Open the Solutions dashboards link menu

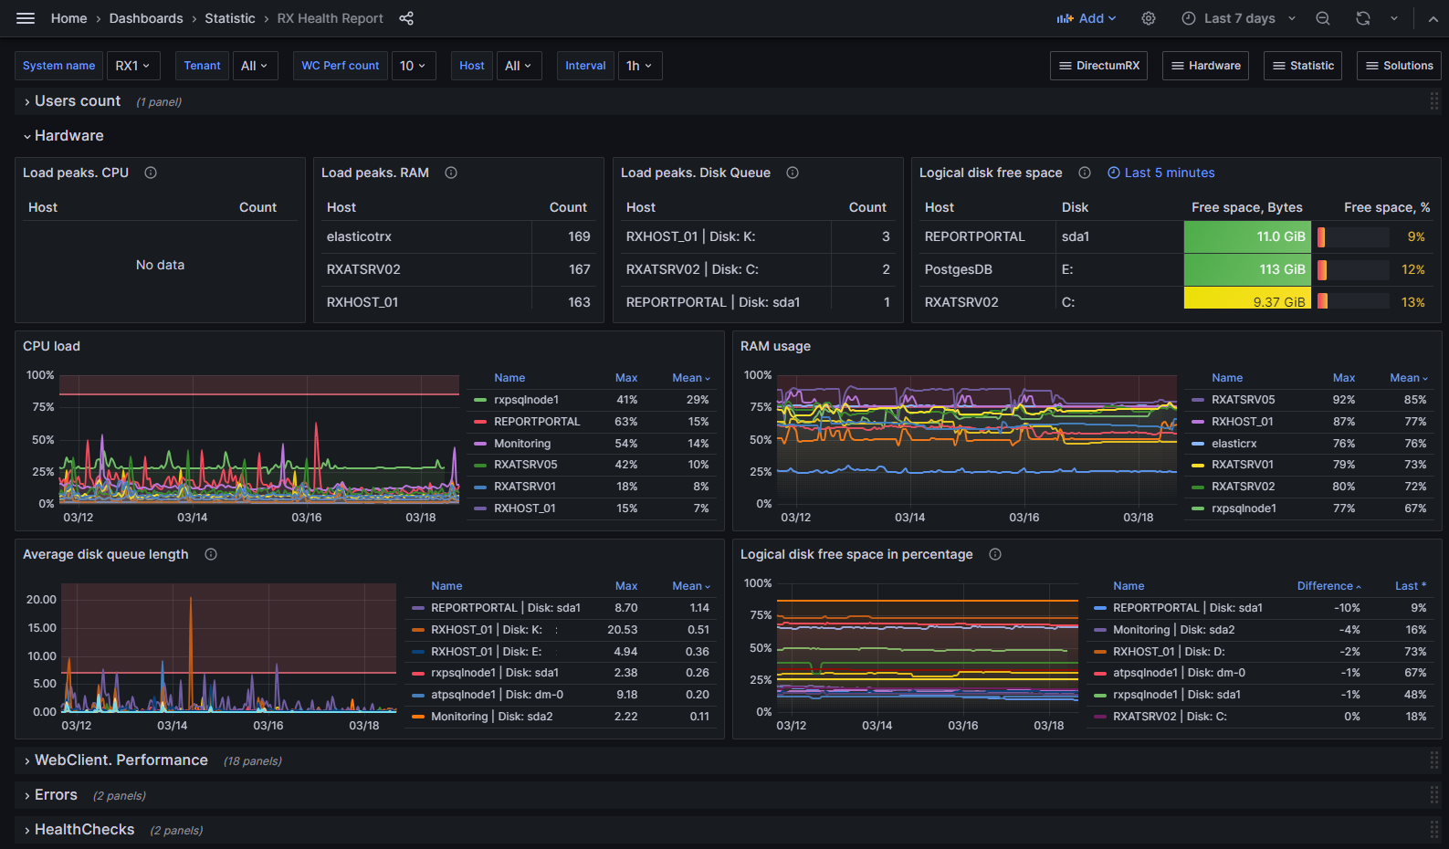tap(1399, 66)
